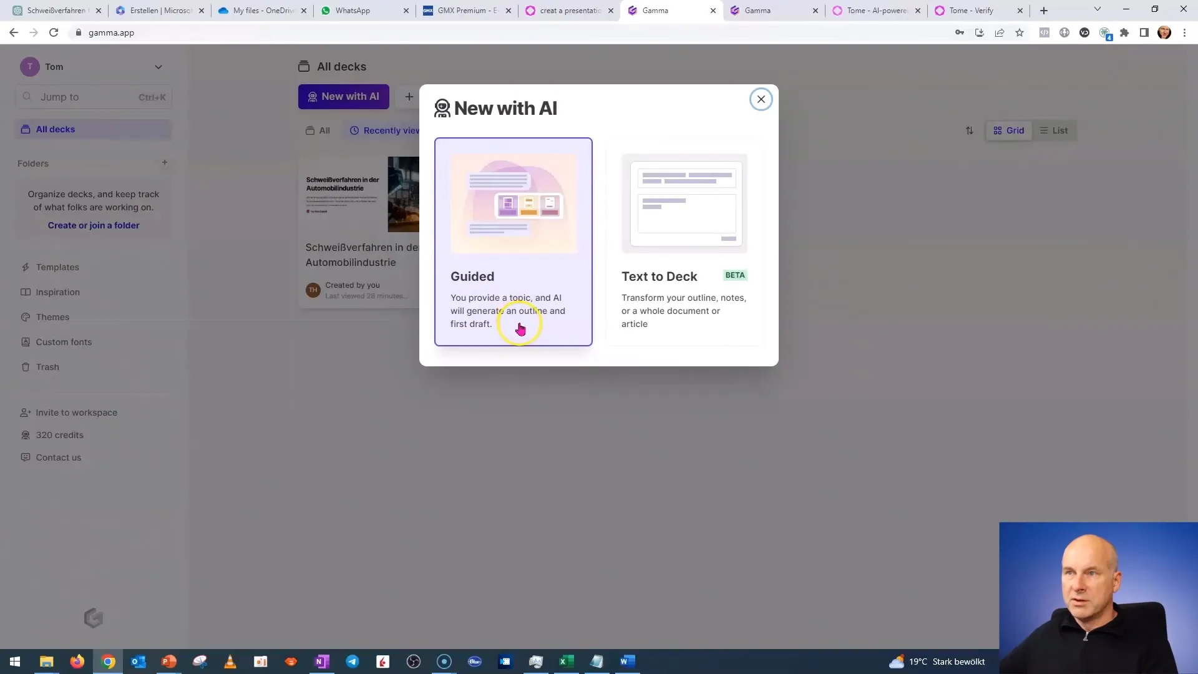Open the 'Themes' sidebar section
The width and height of the screenshot is (1198, 674).
52,317
